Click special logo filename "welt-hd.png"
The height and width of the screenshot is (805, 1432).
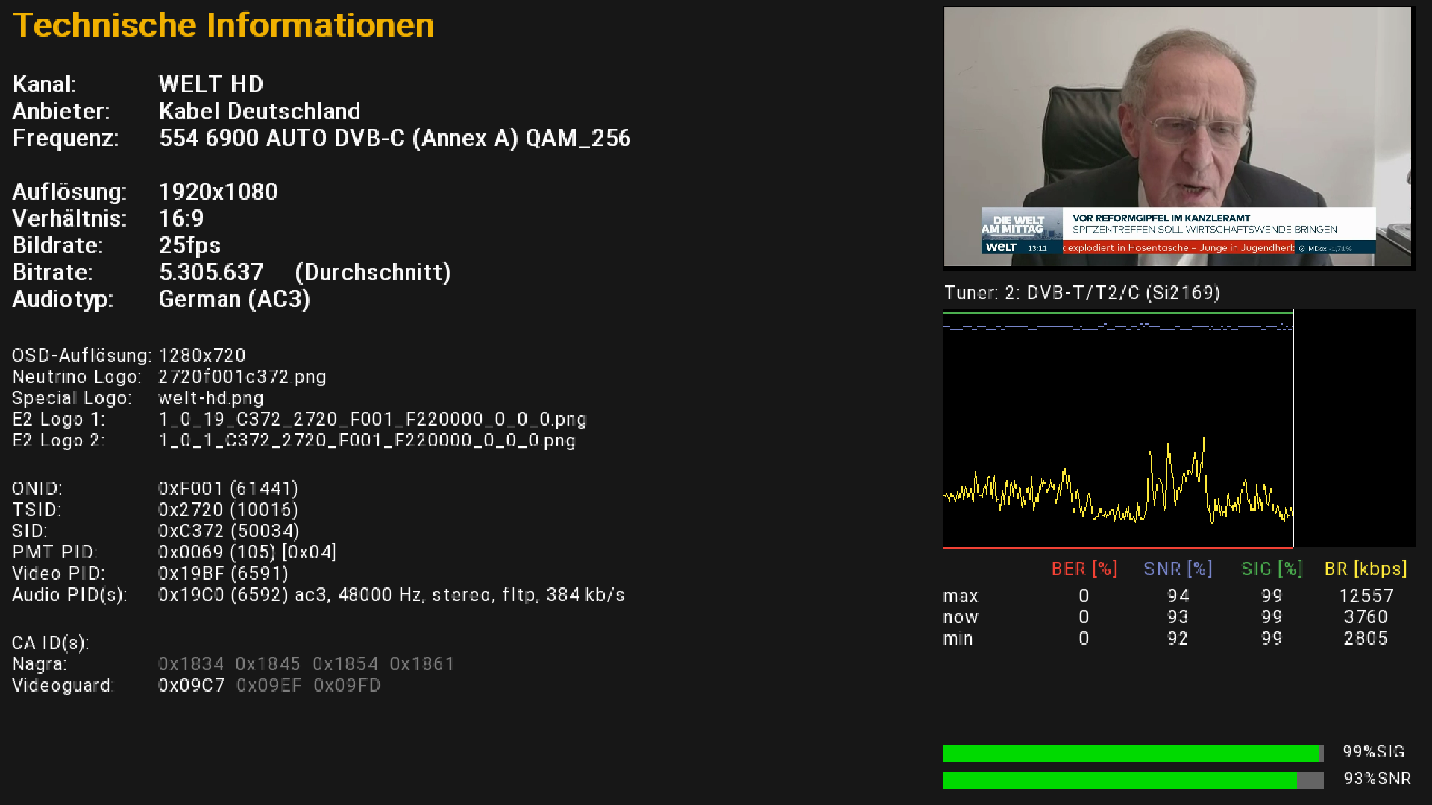(x=211, y=398)
